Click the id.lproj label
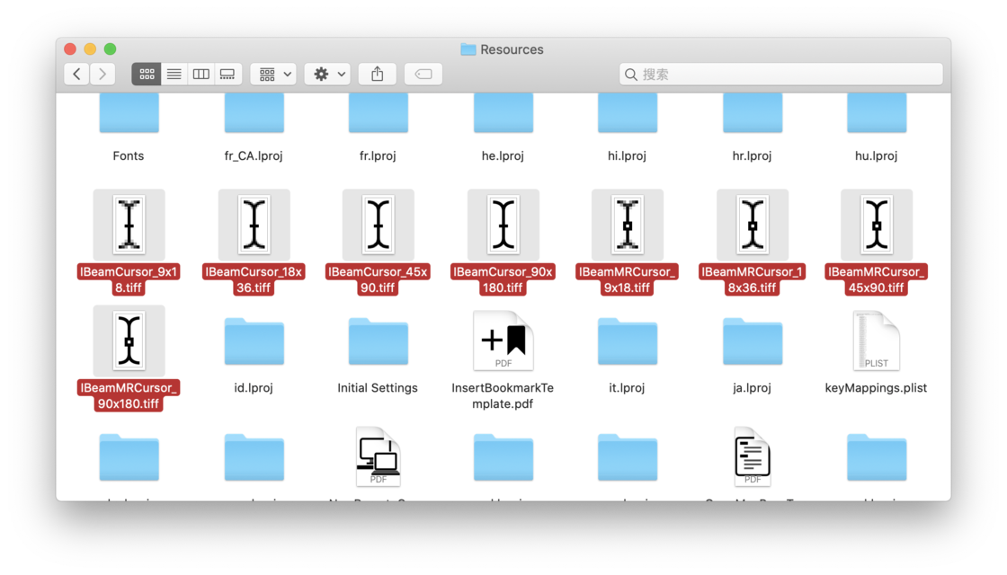 click(x=254, y=387)
